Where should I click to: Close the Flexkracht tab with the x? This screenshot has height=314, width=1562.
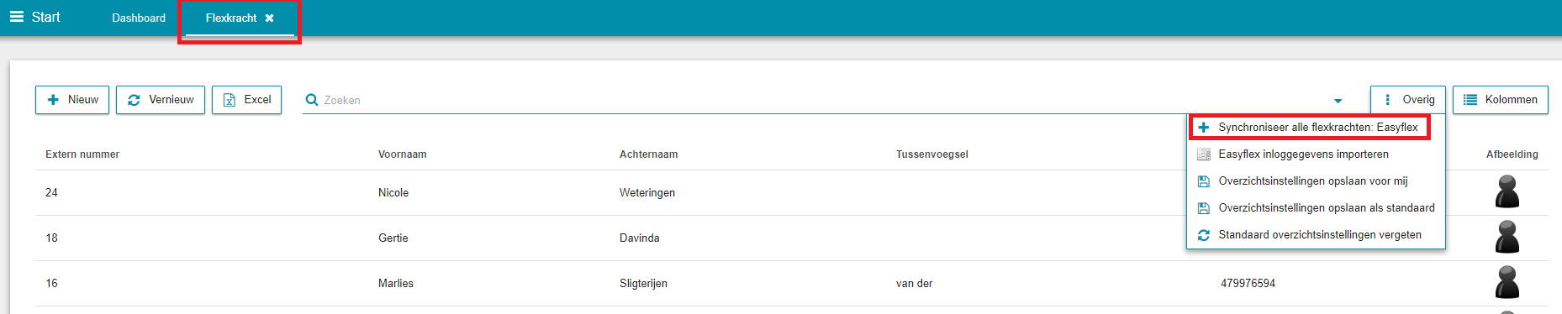tap(270, 18)
